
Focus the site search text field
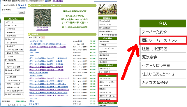pyautogui.click(x=10, y=13)
